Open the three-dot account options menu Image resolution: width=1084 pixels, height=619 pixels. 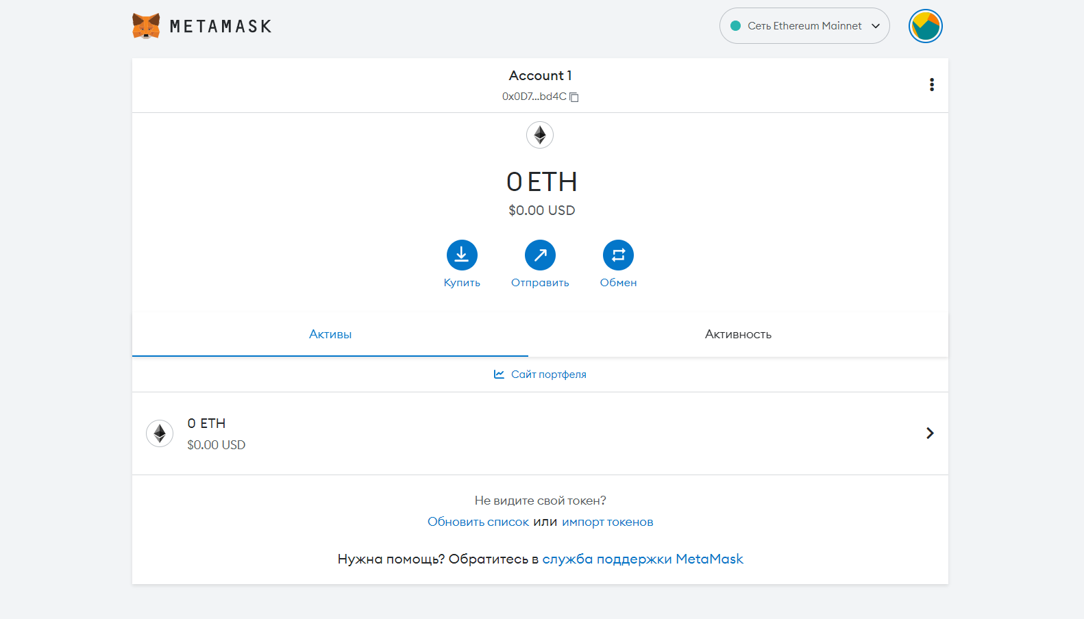click(931, 85)
